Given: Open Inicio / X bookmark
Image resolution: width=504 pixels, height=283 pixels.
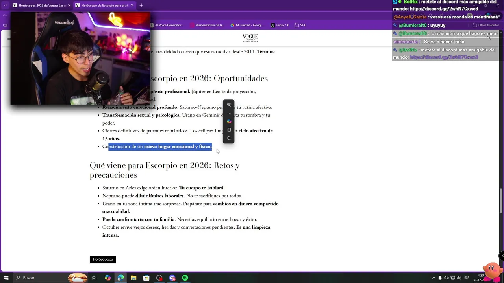Looking at the screenshot, I should pos(280,25).
